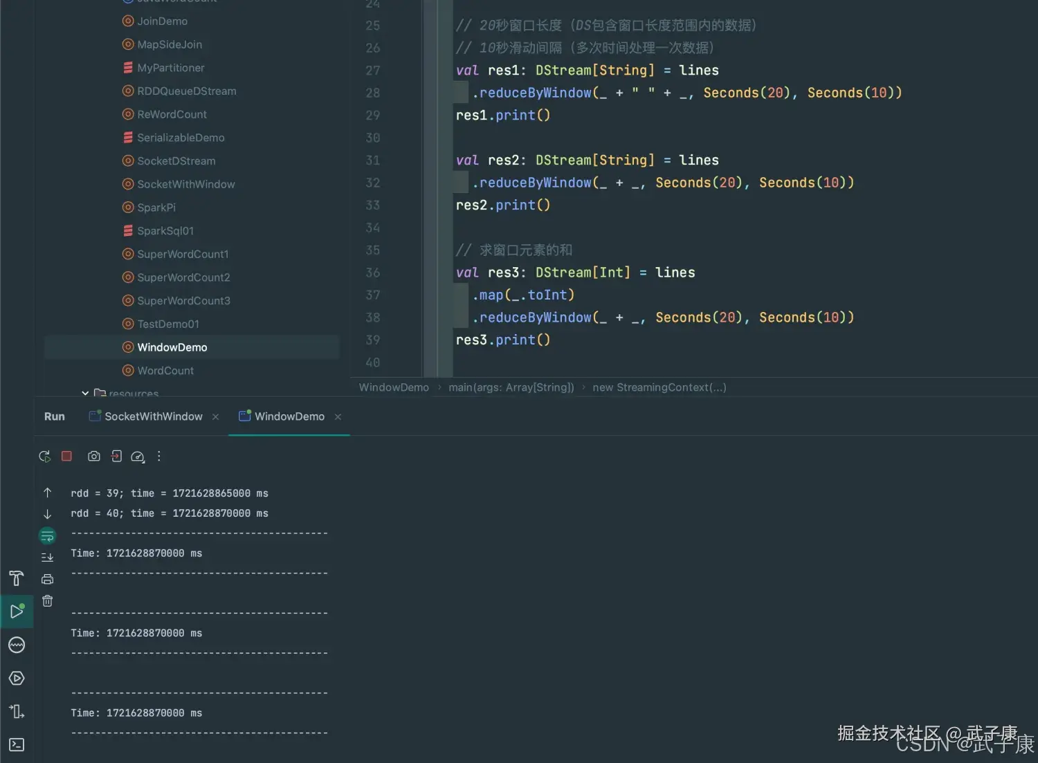Select ReWordCount in the project tree

pos(165,114)
